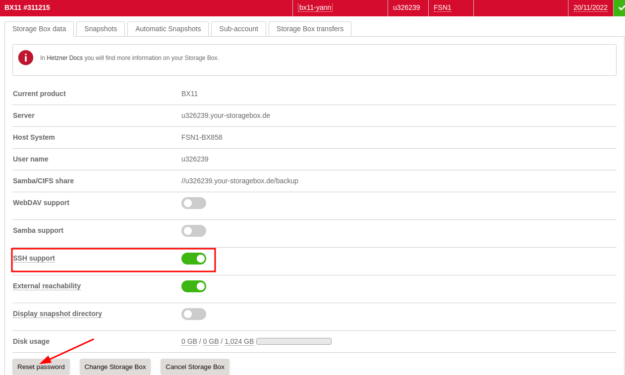Image resolution: width=625 pixels, height=375 pixels.
Task: Open the Hetzner Docs link
Action: click(x=65, y=58)
